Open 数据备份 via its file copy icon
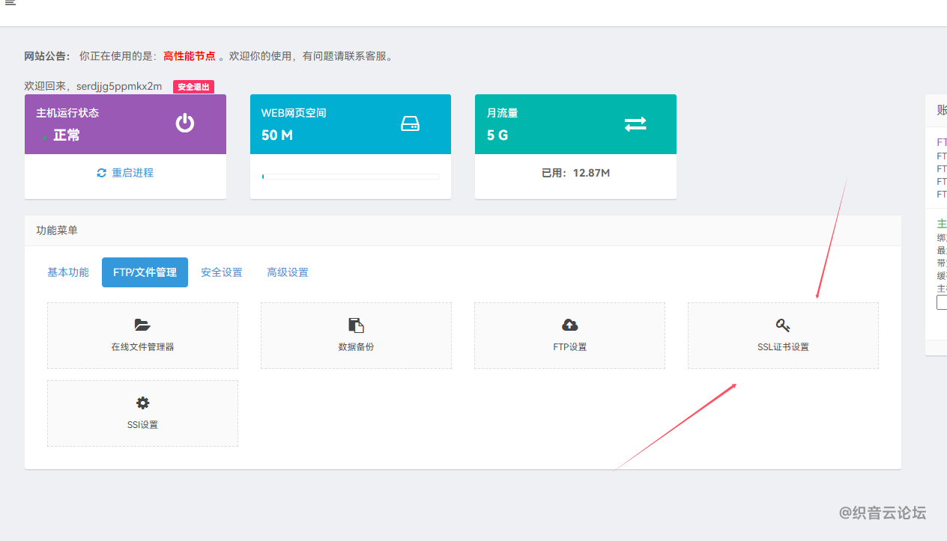The width and height of the screenshot is (947, 541). (x=356, y=325)
